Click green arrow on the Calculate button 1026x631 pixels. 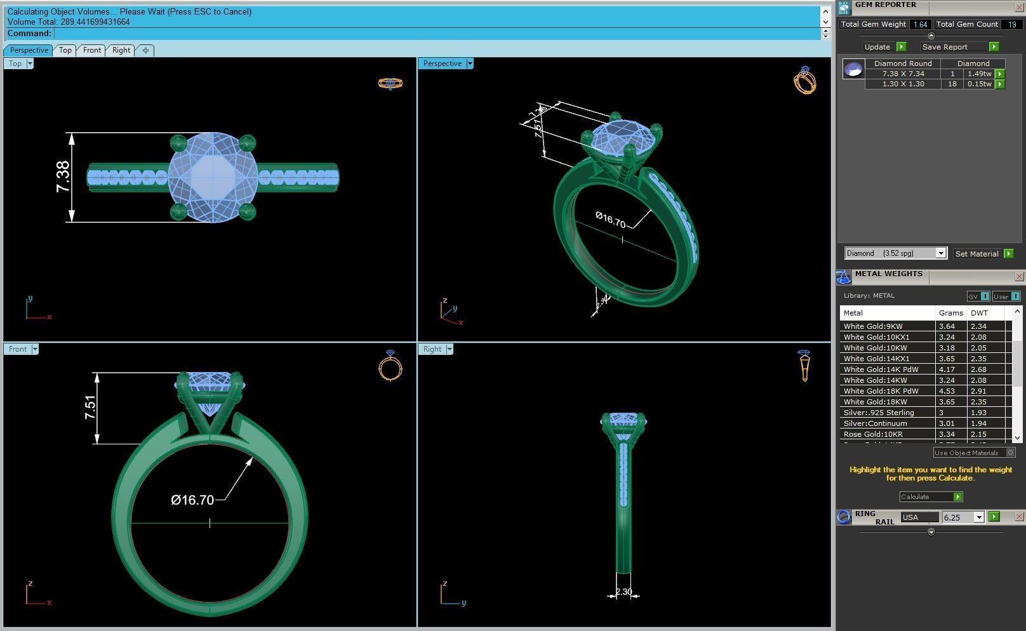coord(958,497)
